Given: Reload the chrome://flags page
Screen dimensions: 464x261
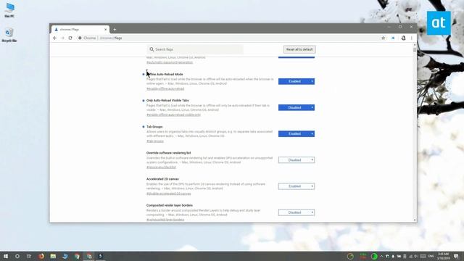Looking at the screenshot, I should click(70, 38).
